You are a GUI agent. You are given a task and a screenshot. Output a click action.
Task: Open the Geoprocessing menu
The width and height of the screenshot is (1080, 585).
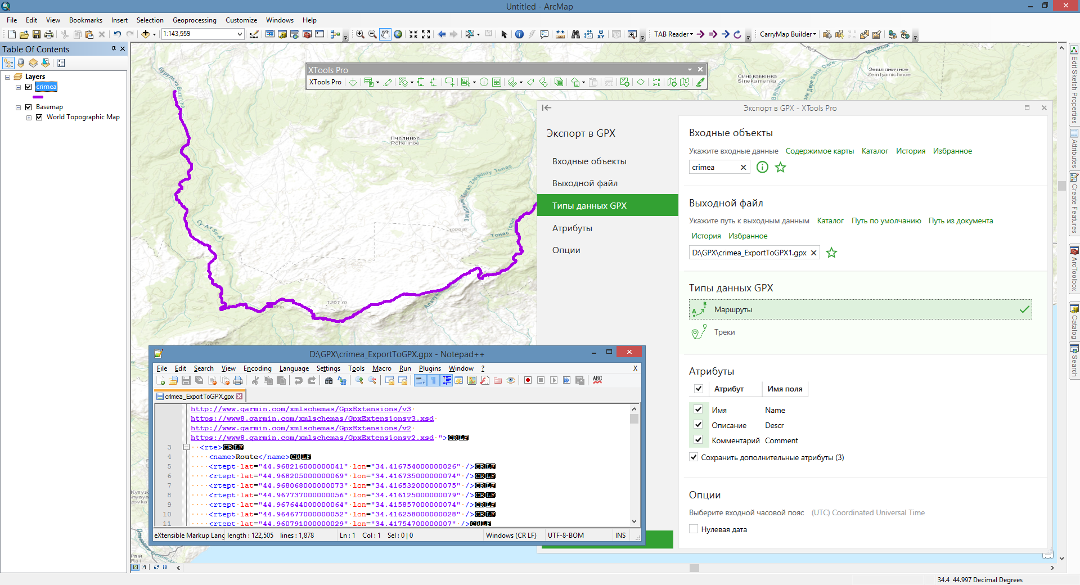point(194,20)
